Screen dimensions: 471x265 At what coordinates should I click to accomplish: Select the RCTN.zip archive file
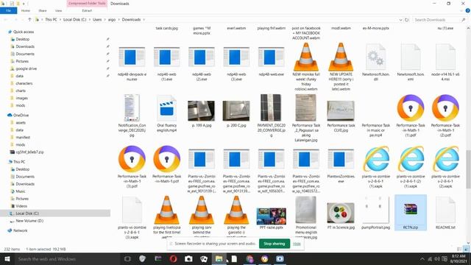click(x=411, y=213)
